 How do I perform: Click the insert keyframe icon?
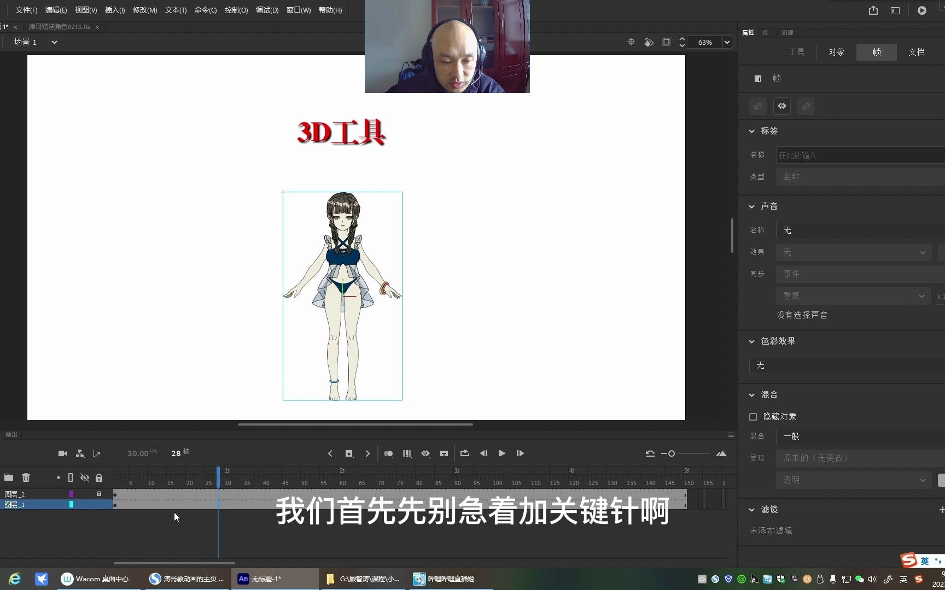point(349,453)
